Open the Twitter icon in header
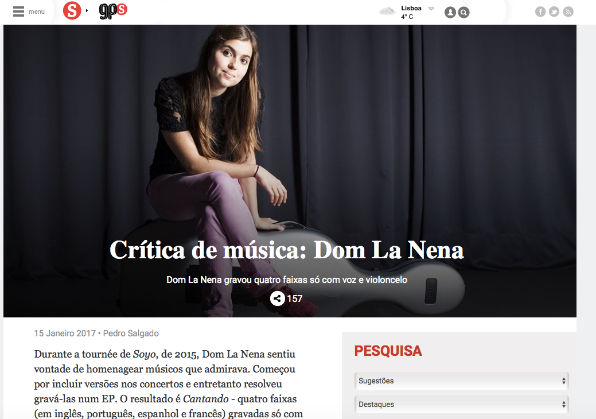Viewport: 596px width, 419px height. 554,12
